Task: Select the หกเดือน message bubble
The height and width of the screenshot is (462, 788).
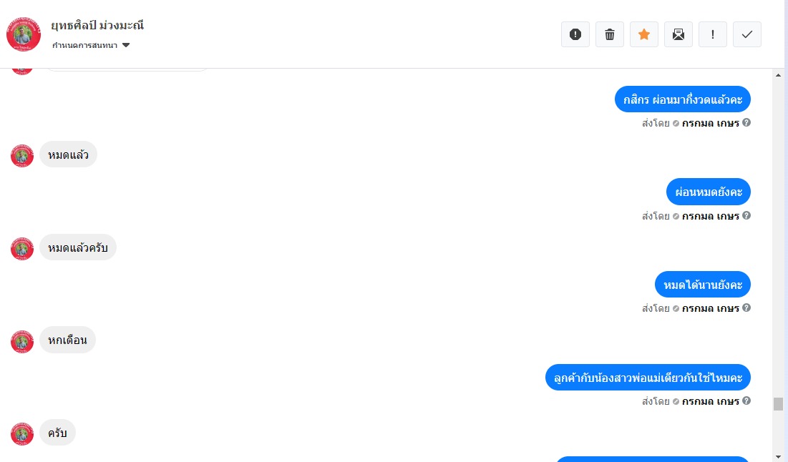Action: coord(67,340)
